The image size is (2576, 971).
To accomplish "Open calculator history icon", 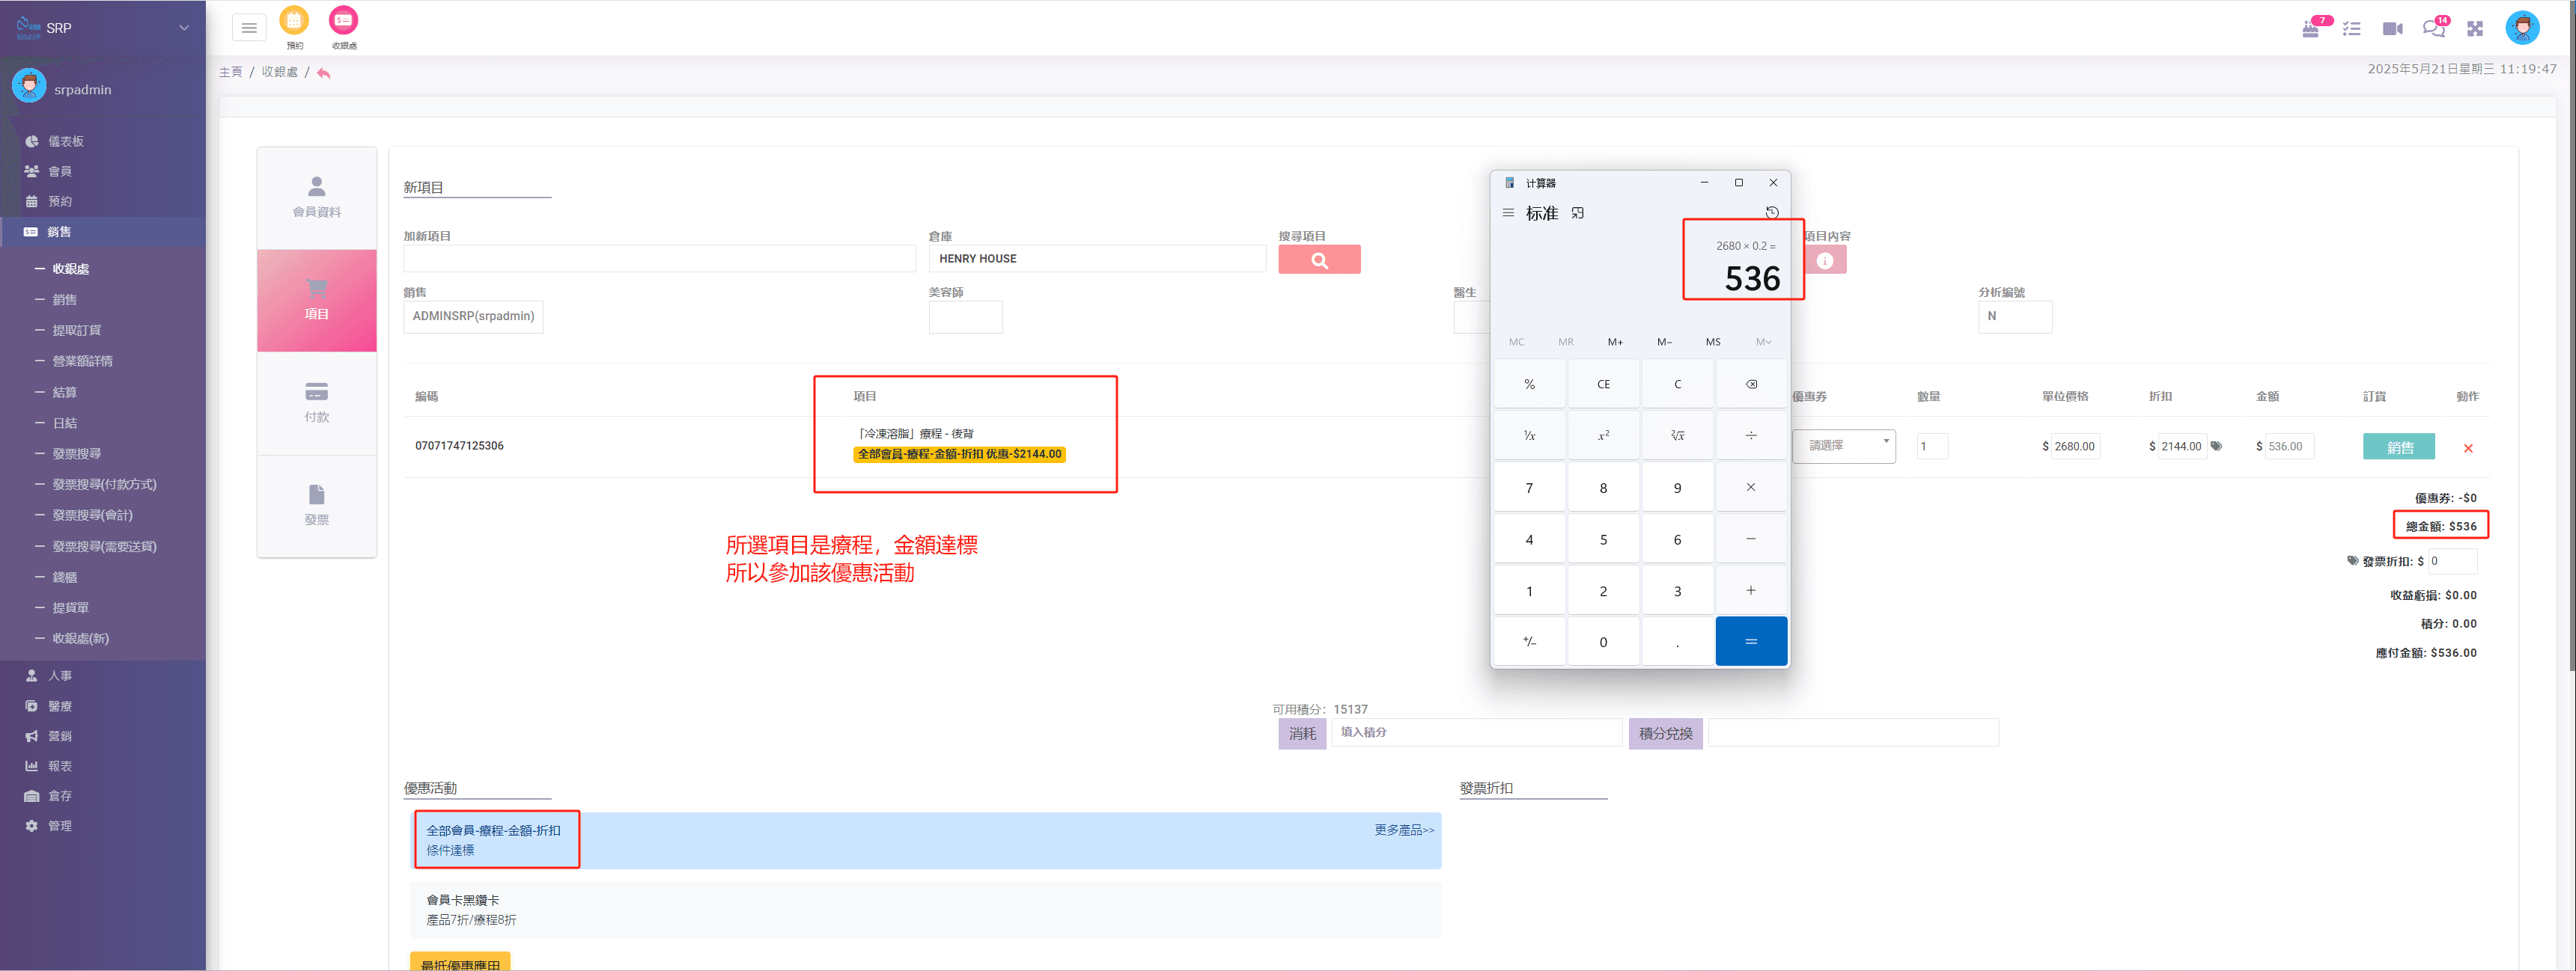I will [x=1771, y=212].
